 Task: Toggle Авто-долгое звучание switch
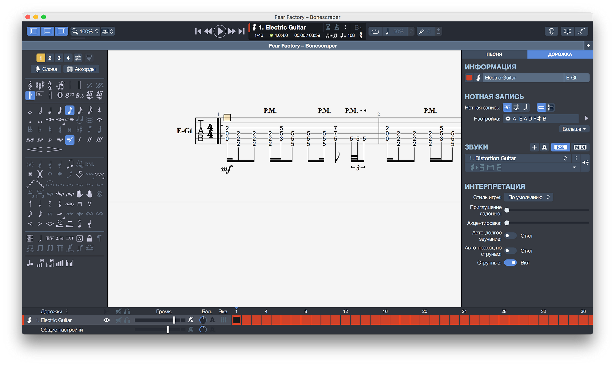(x=510, y=236)
